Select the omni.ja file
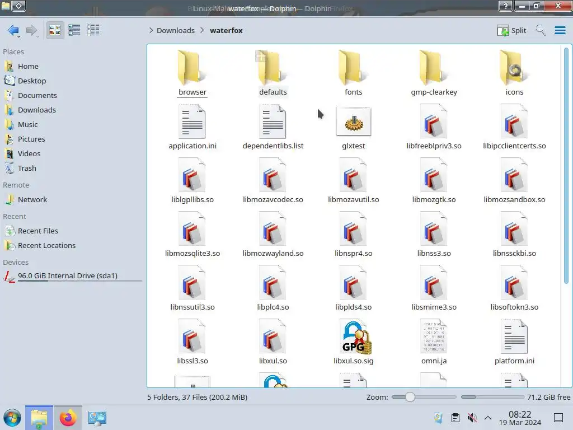573x430 pixels. point(434,342)
